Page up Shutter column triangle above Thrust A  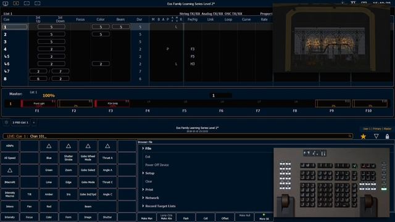[x=107, y=146]
